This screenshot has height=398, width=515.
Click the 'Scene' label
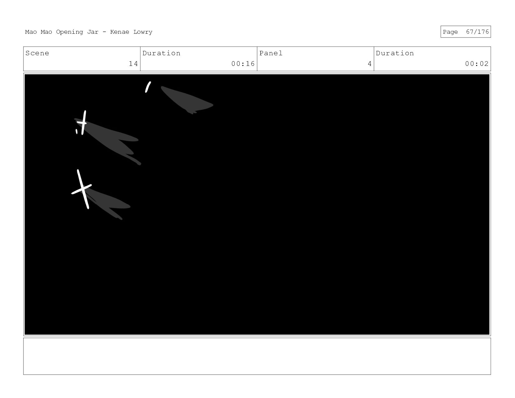click(37, 53)
